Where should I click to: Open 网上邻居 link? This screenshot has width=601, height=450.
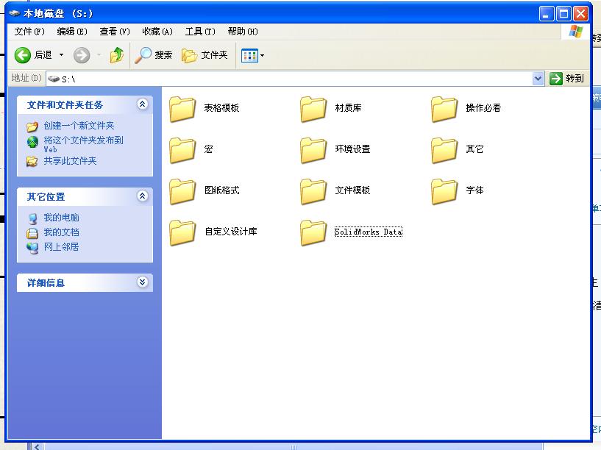[61, 246]
